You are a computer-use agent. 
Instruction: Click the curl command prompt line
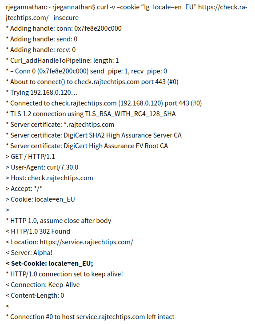pos(127,12)
